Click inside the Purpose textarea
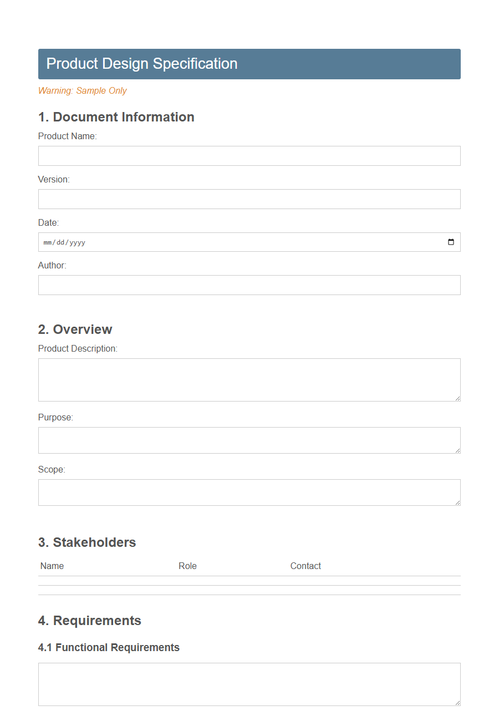 coord(249,440)
